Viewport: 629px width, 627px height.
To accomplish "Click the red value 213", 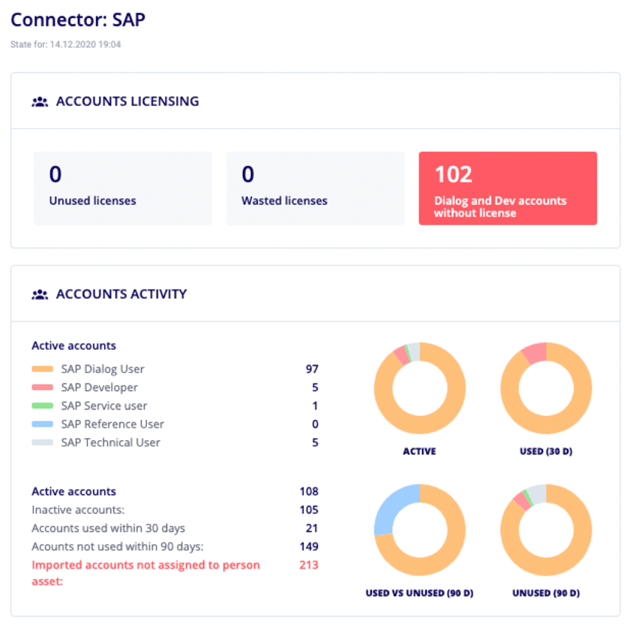I will 309,565.
